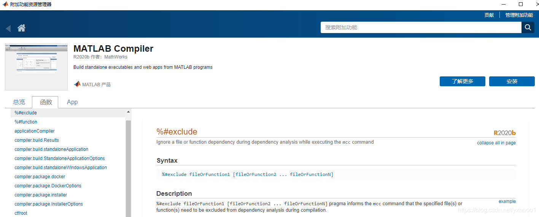Switch to the 函数 tab
The height and width of the screenshot is (217, 539).
click(x=45, y=102)
